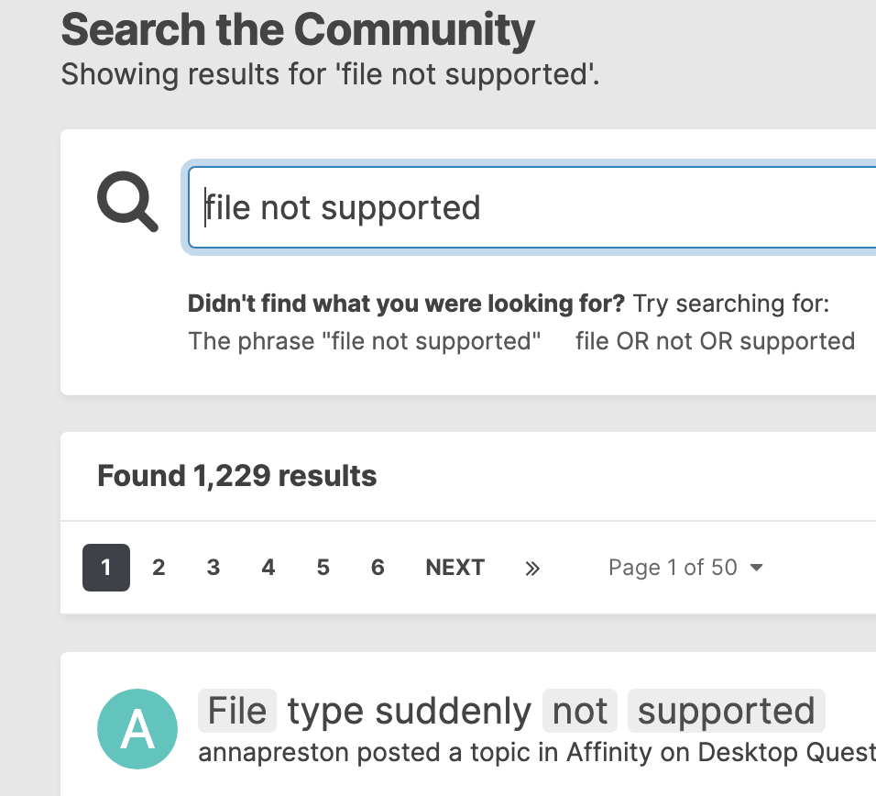The height and width of the screenshot is (796, 876).
Task: Search the exact phrase "file not supported"
Action: click(365, 341)
